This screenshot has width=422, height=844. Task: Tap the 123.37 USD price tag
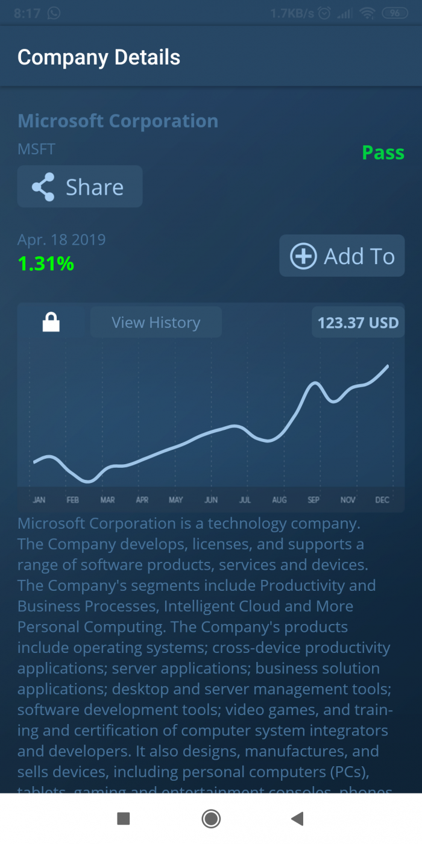click(358, 323)
